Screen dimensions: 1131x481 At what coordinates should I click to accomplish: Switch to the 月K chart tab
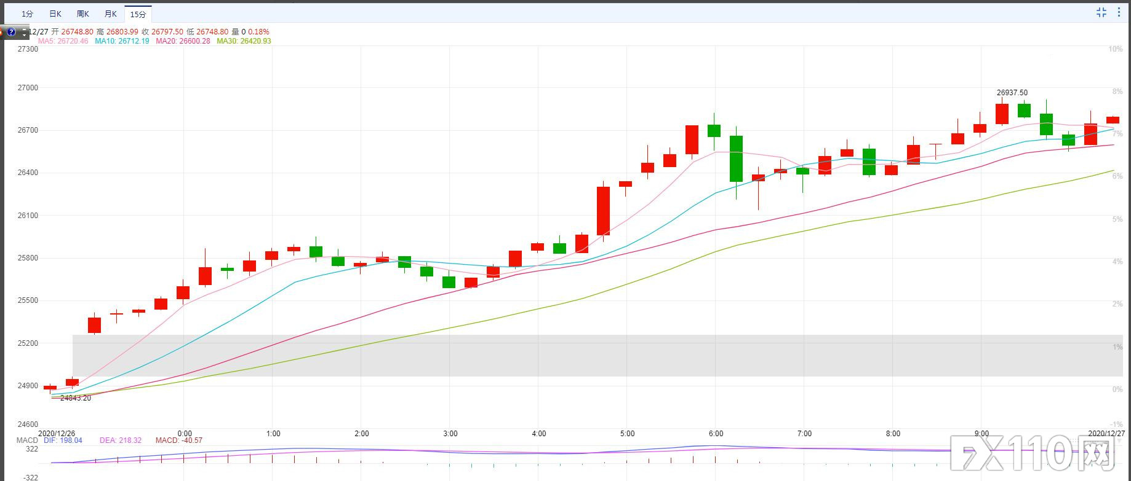point(110,14)
